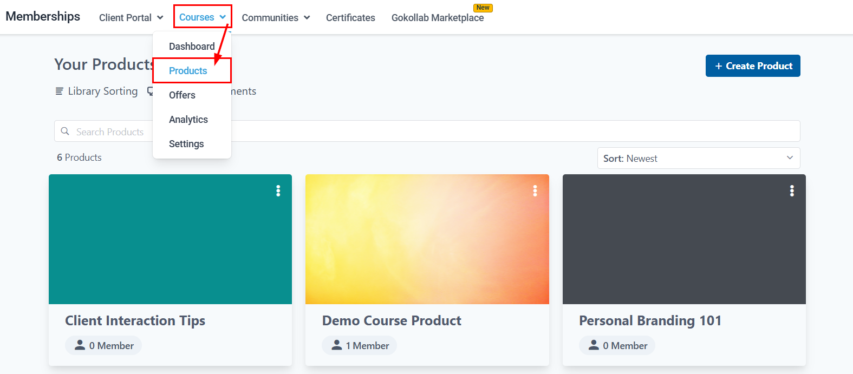
Task: Open three-dot menu on Personal Branding 101 card
Action: click(791, 191)
